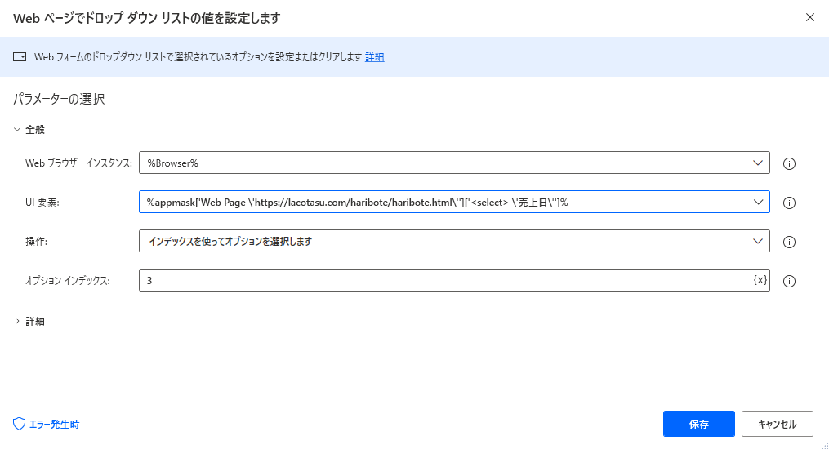Open the UI 要素 selector dropdown
This screenshot has height=450, width=829.
(x=757, y=202)
